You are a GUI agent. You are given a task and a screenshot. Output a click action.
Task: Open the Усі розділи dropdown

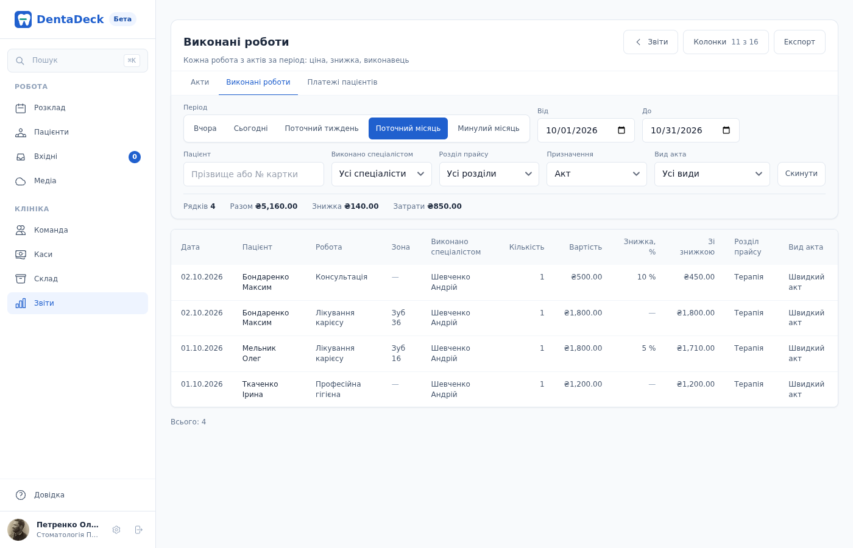(489, 174)
